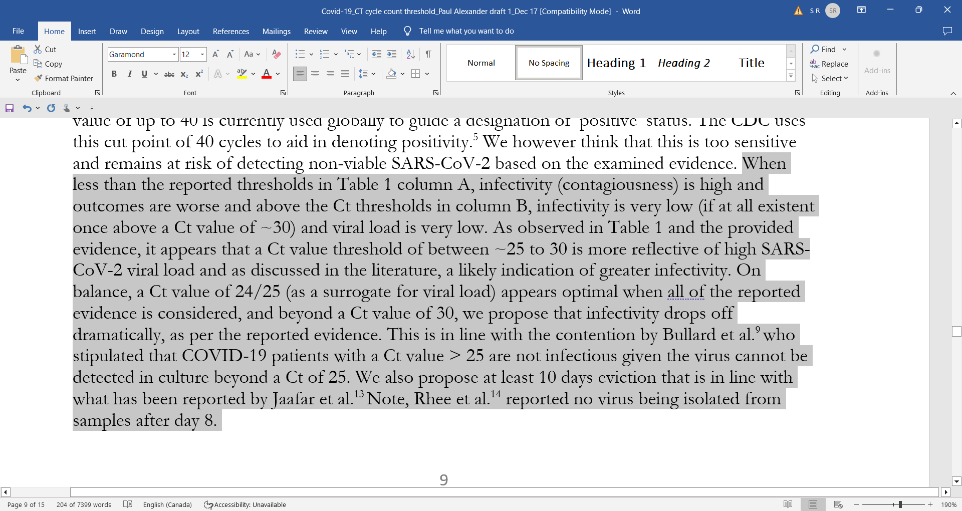Toggle touch/mouse mode button

tap(67, 108)
